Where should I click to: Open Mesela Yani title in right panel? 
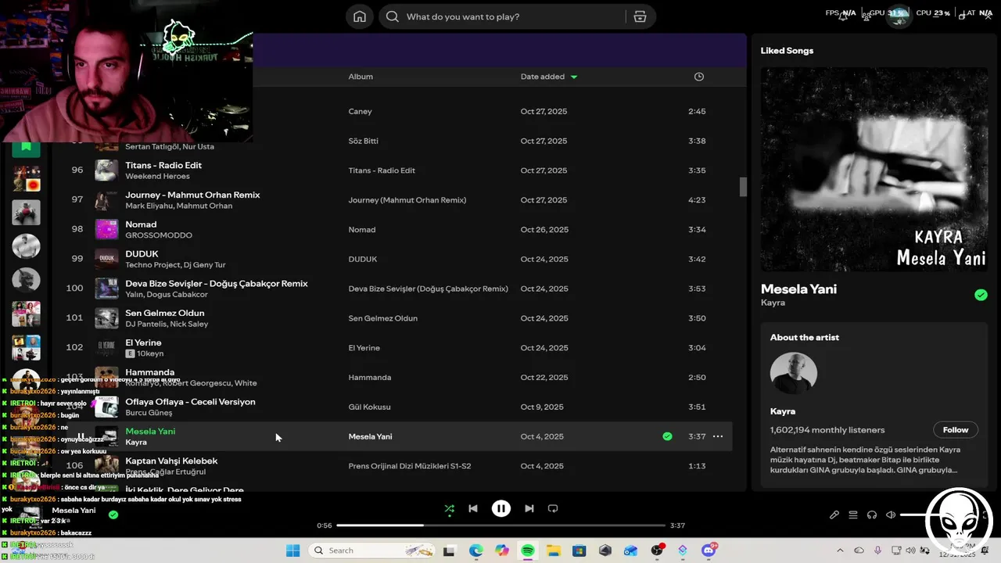[798, 289]
